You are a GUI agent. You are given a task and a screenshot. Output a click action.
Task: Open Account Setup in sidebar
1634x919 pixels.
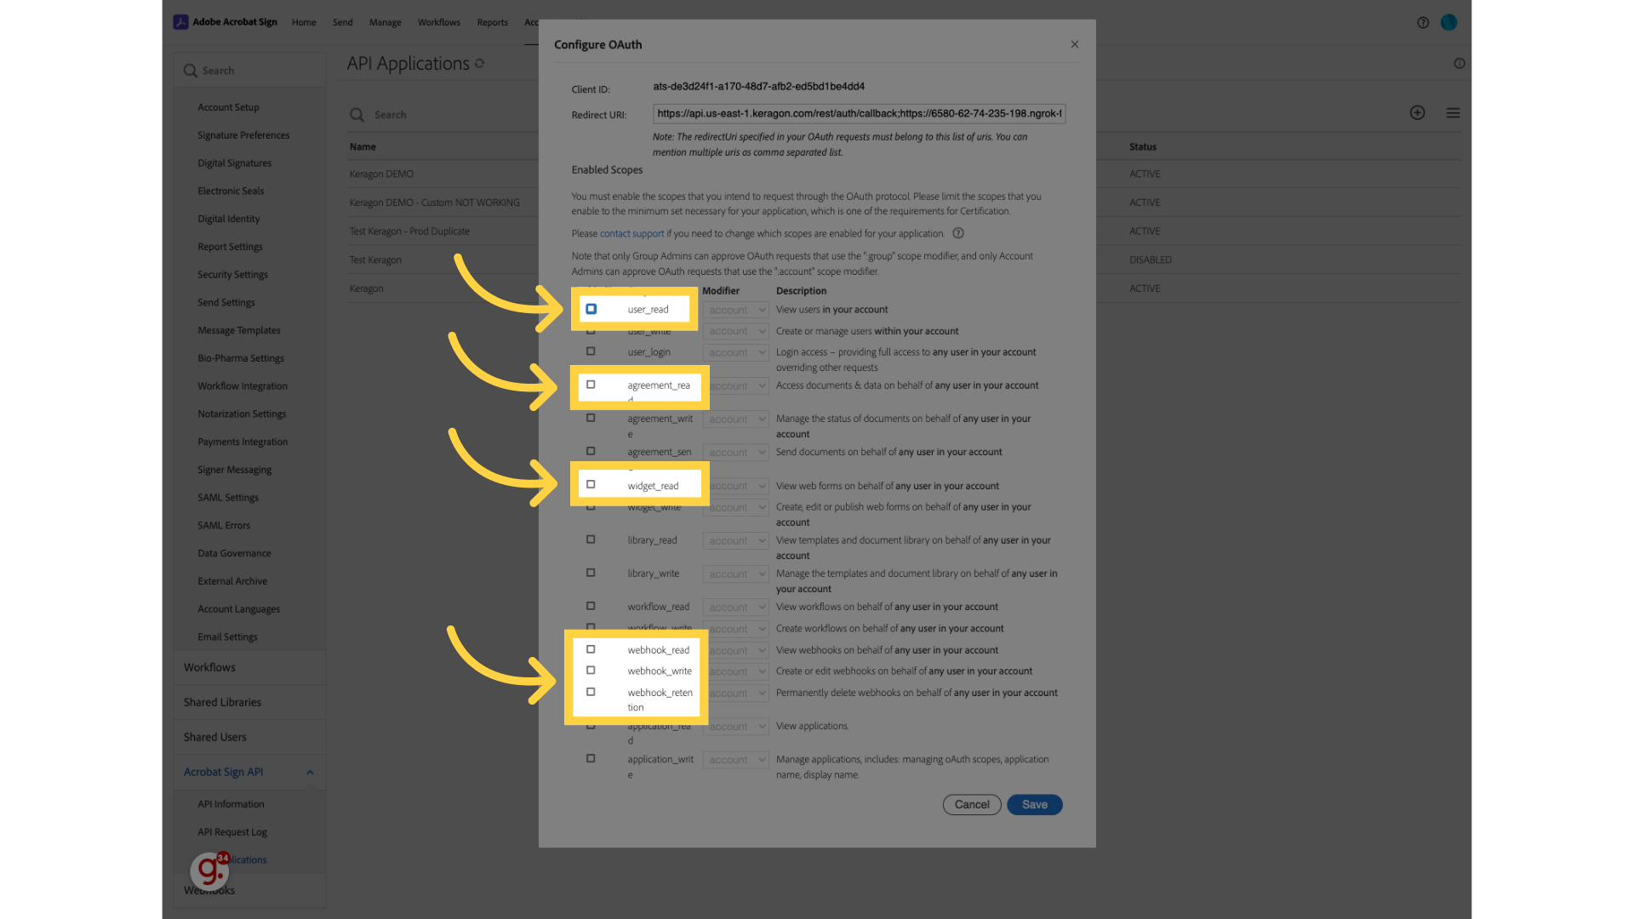228,107
